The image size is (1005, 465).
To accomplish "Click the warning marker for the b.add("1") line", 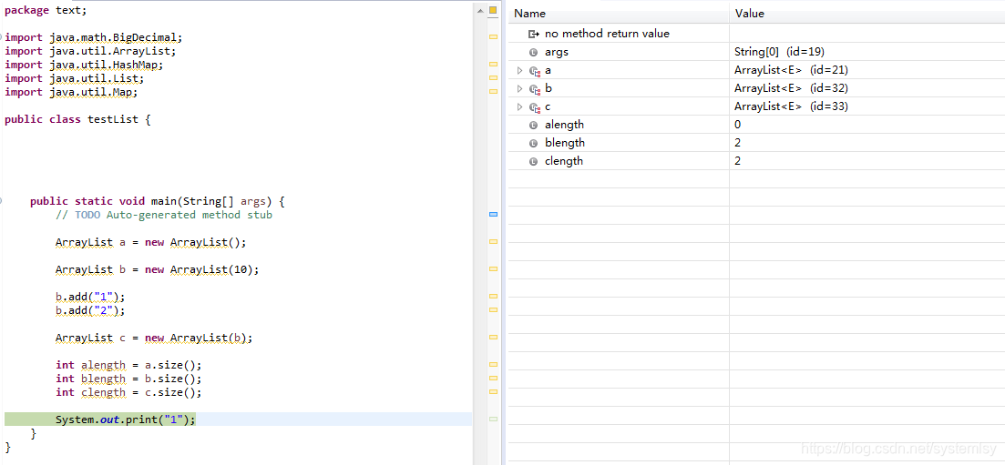I will 494,296.
